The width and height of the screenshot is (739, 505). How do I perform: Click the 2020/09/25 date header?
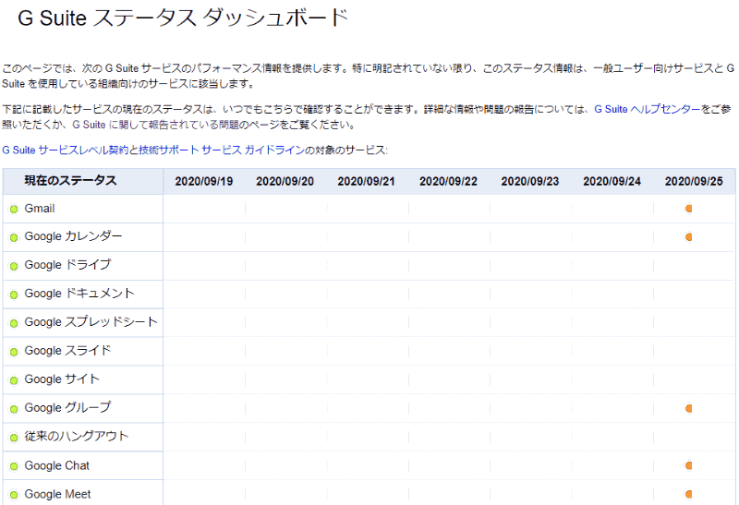click(x=694, y=181)
